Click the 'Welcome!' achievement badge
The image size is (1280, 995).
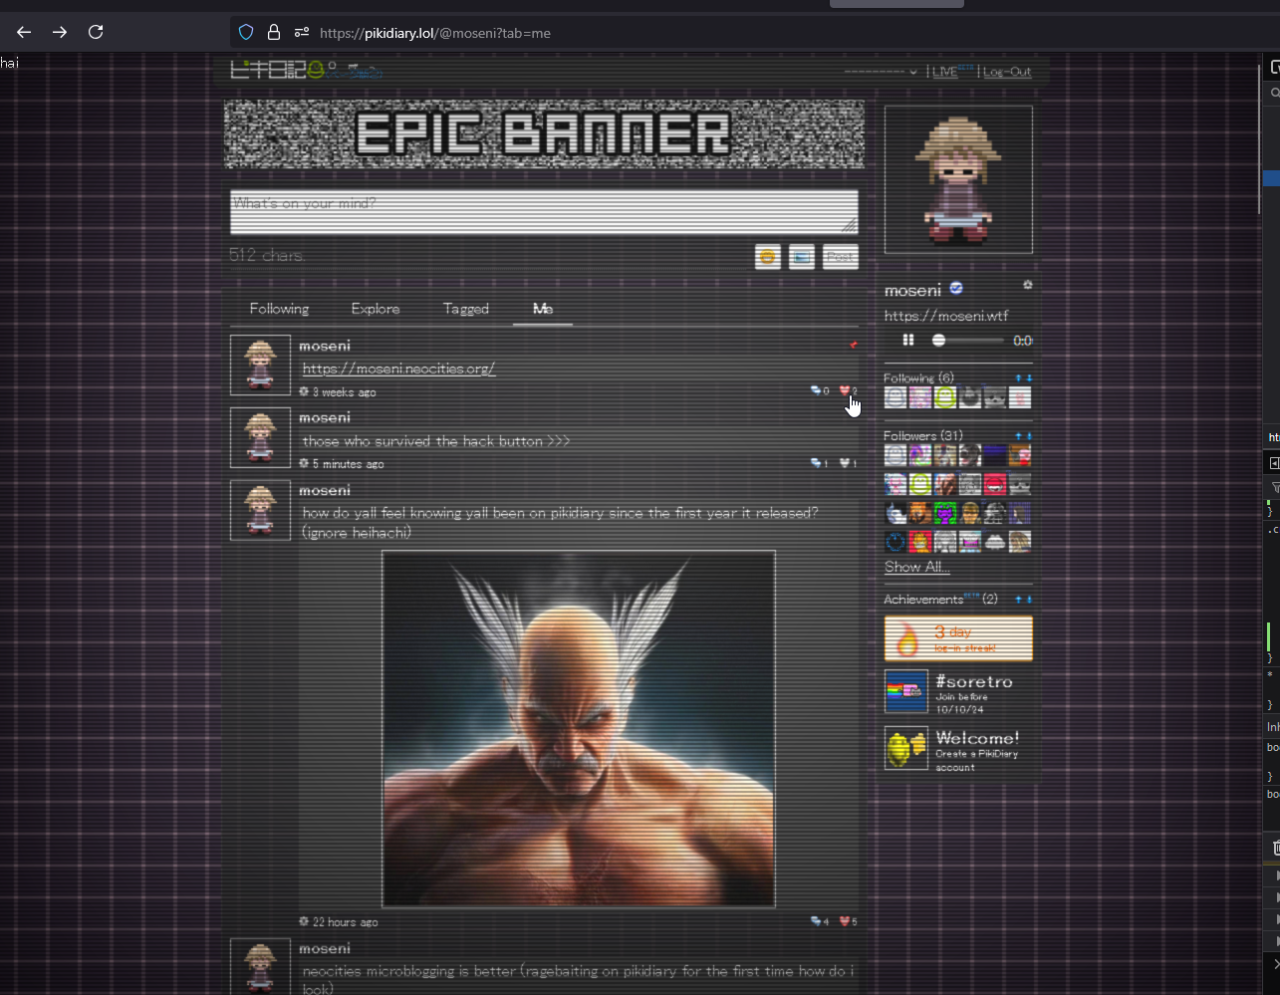958,748
